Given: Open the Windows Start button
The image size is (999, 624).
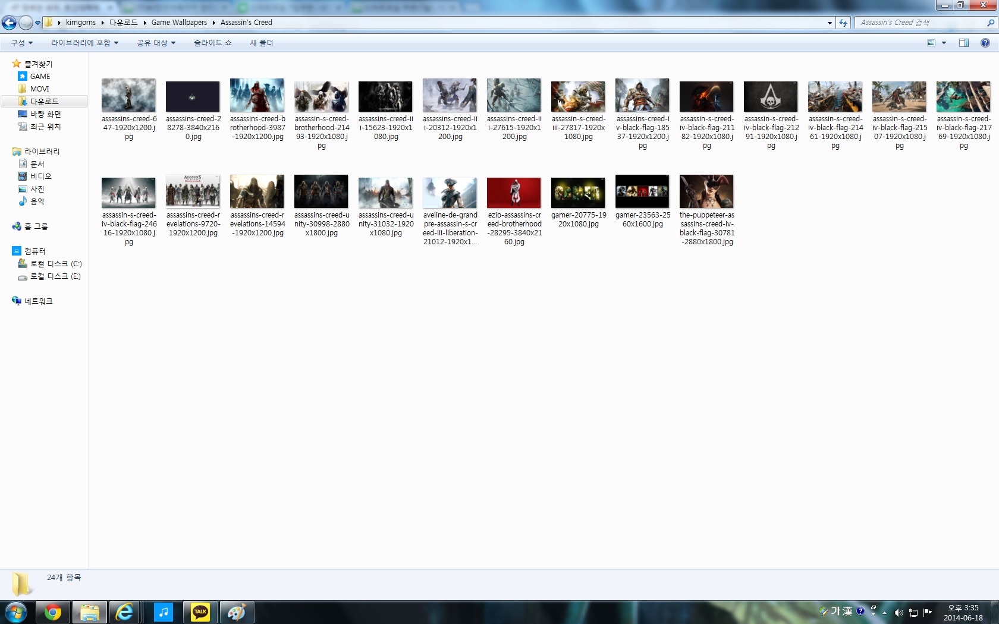Looking at the screenshot, I should click(x=15, y=612).
